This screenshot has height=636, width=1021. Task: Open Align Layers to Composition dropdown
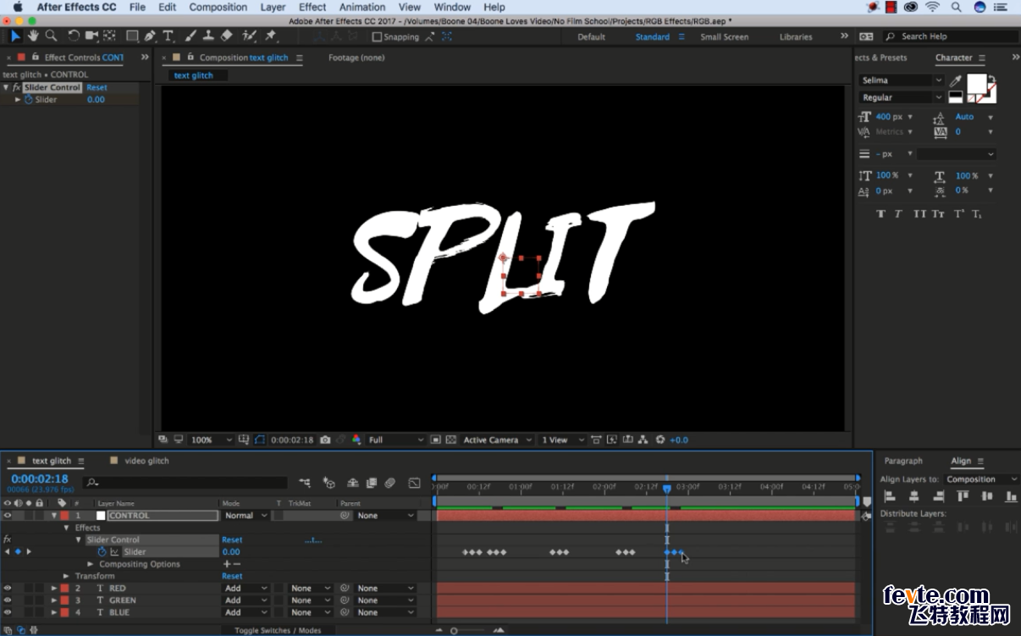[982, 479]
